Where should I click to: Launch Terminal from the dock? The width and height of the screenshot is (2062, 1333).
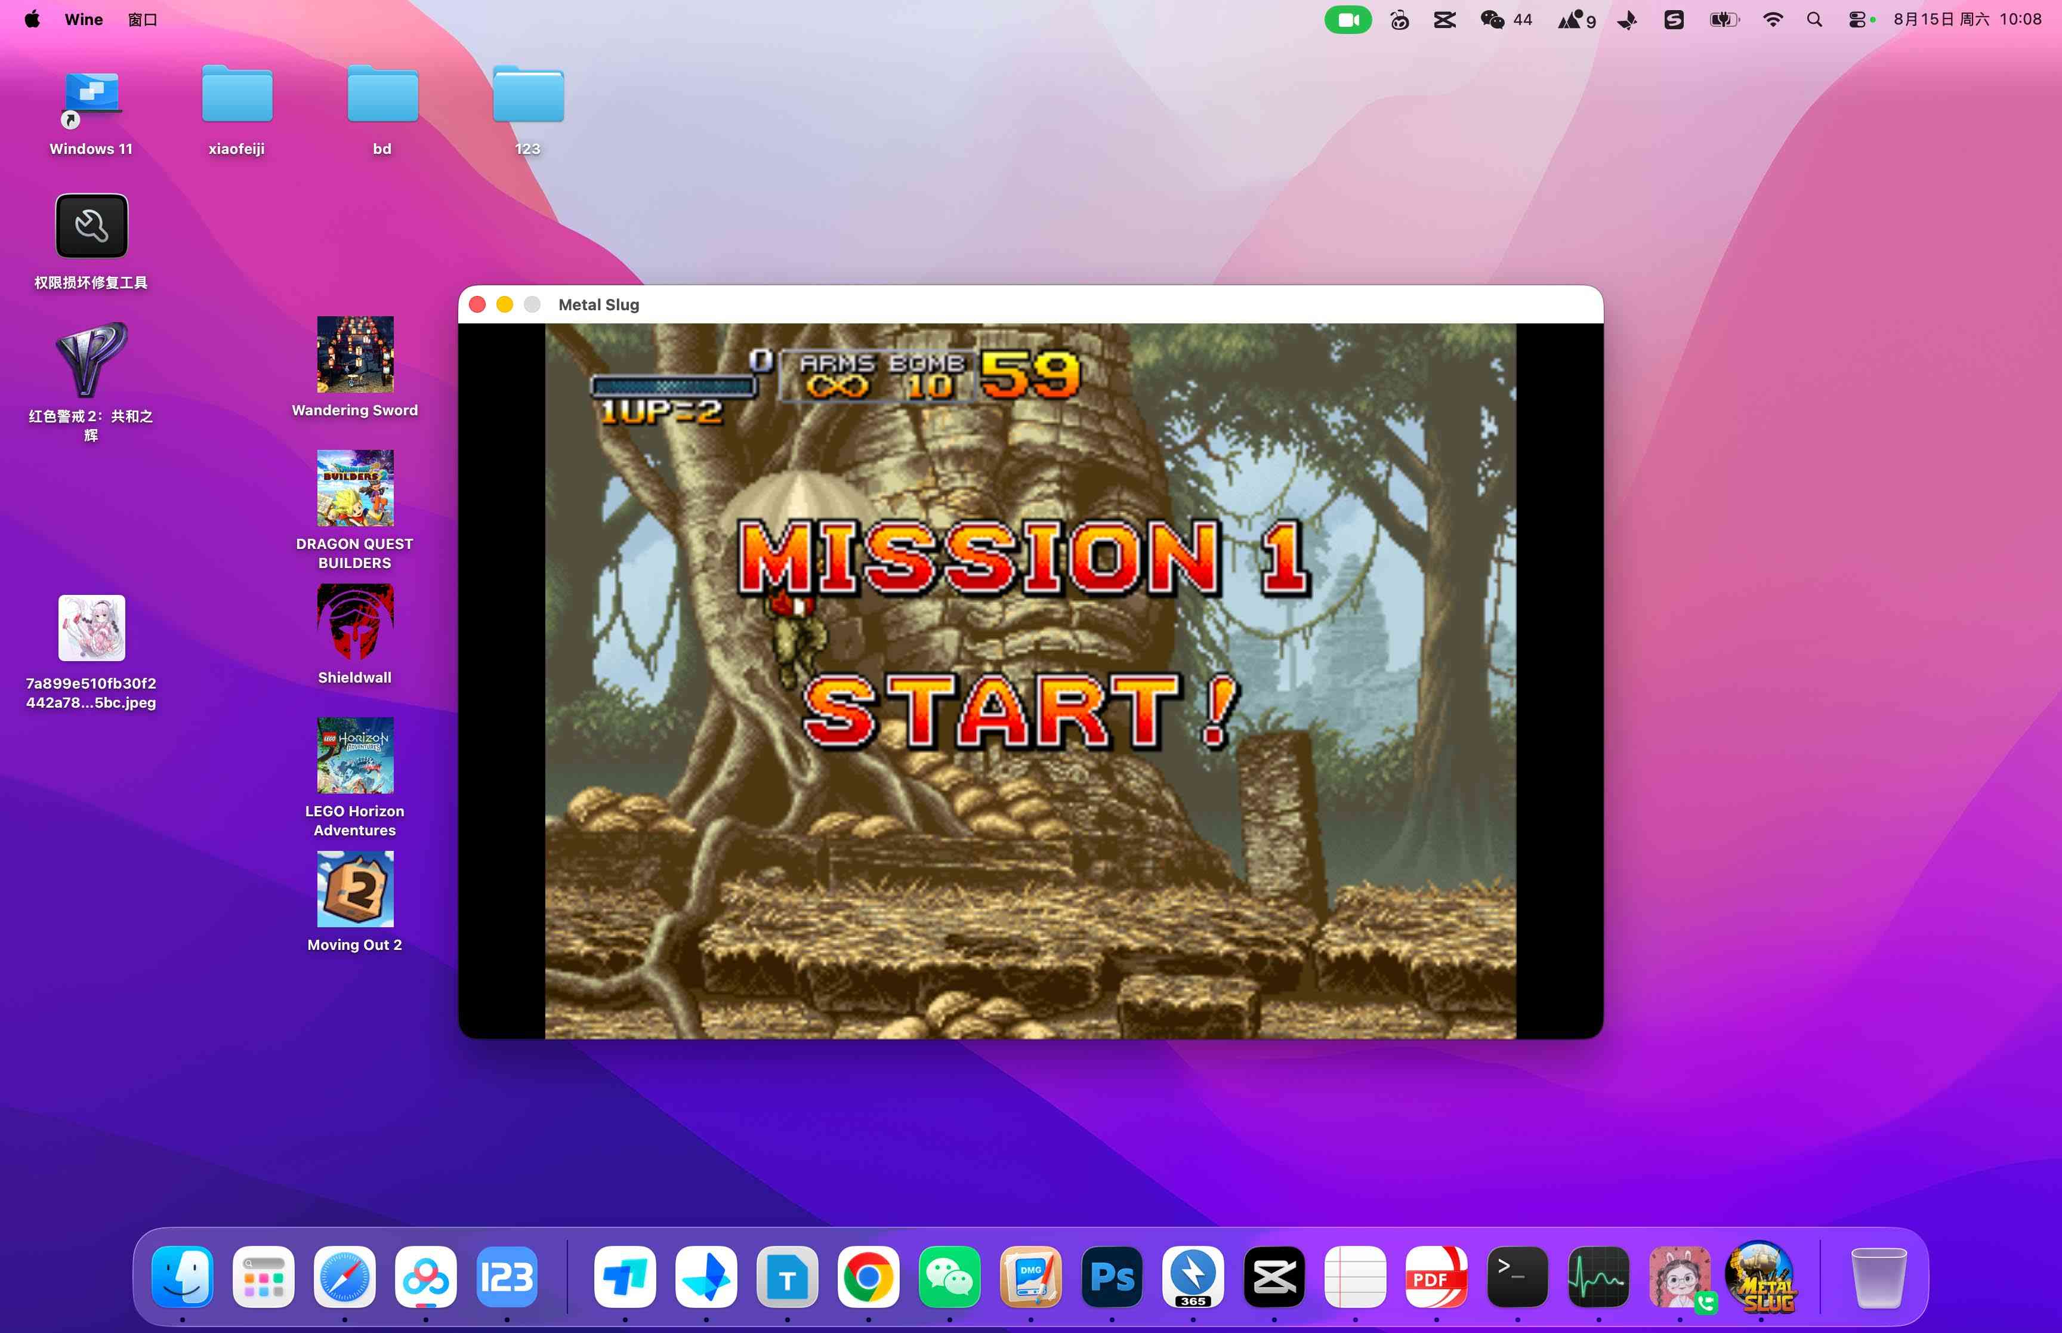[1518, 1277]
